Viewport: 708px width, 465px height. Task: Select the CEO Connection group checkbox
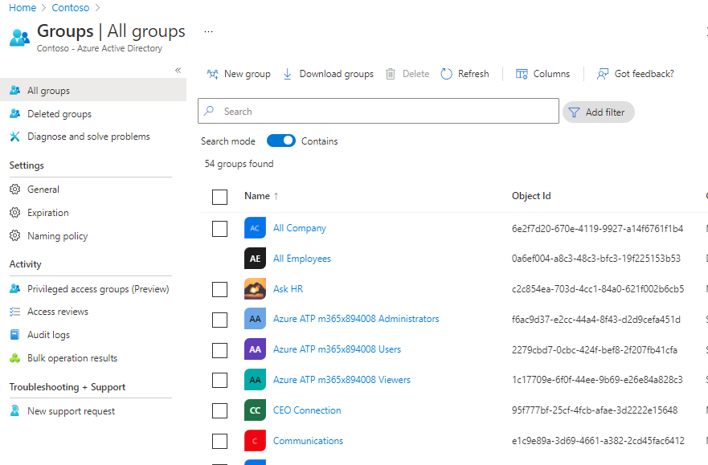tap(220, 411)
